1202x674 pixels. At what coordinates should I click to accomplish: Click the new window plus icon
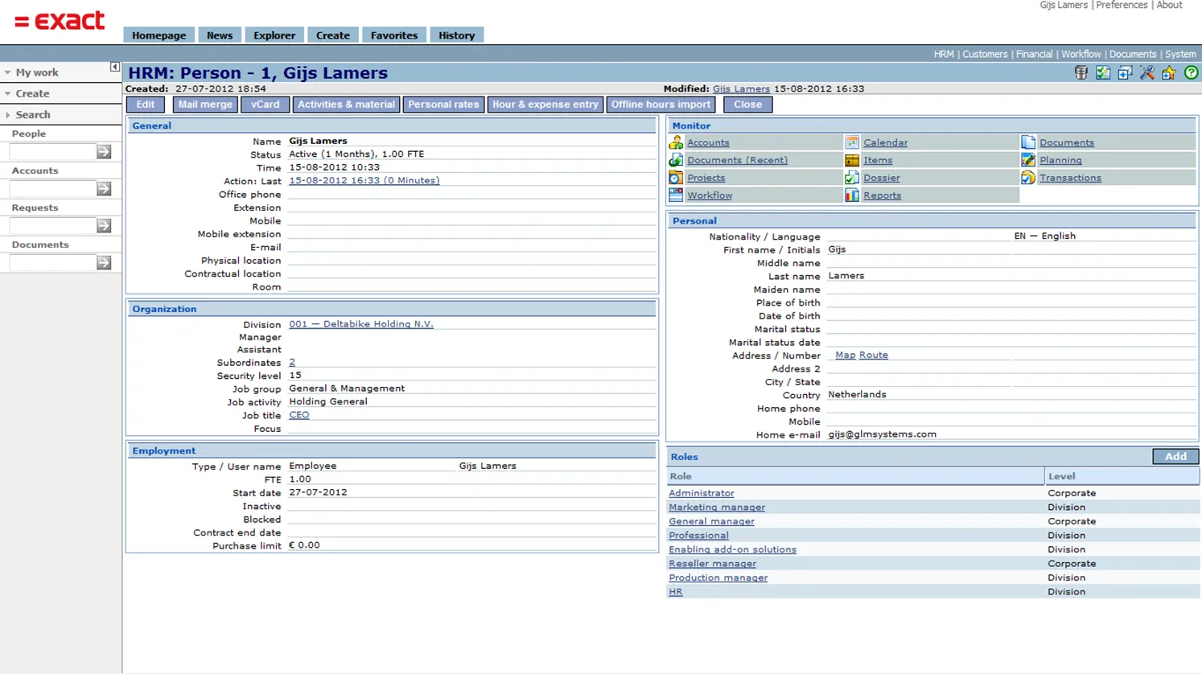pyautogui.click(x=1125, y=73)
